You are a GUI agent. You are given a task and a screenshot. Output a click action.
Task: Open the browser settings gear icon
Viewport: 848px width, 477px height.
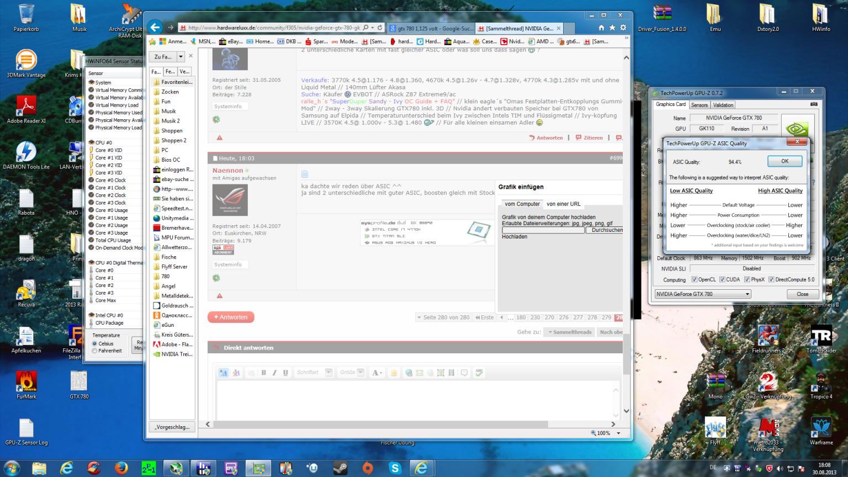coord(623,28)
